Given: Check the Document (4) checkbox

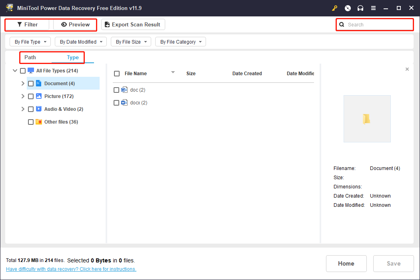Looking at the screenshot, I should (x=31, y=84).
